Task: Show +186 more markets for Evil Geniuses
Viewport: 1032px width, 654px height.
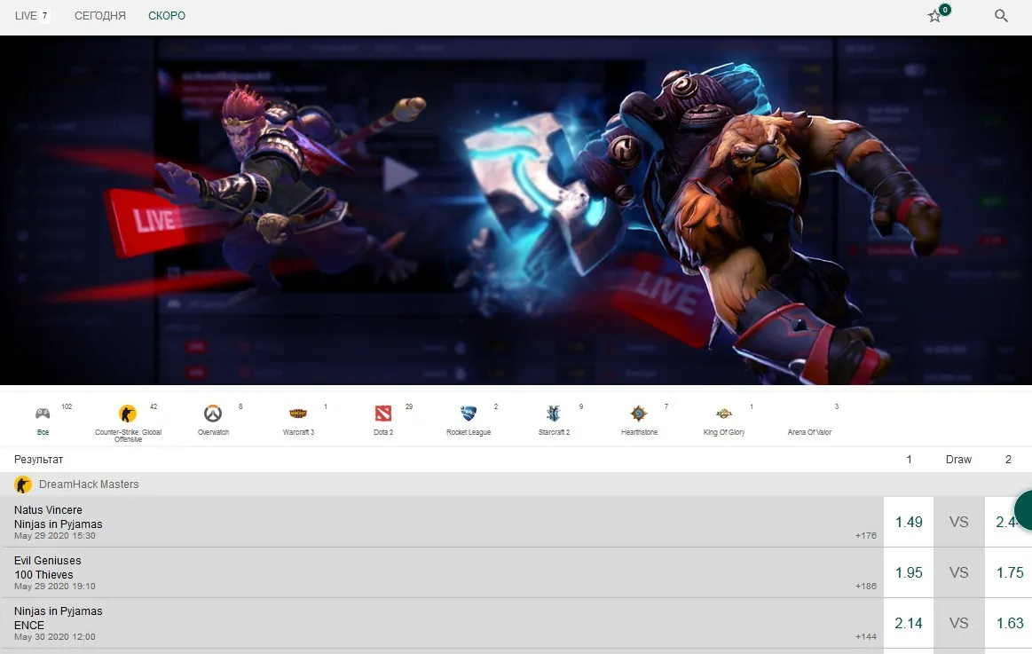Action: [865, 587]
